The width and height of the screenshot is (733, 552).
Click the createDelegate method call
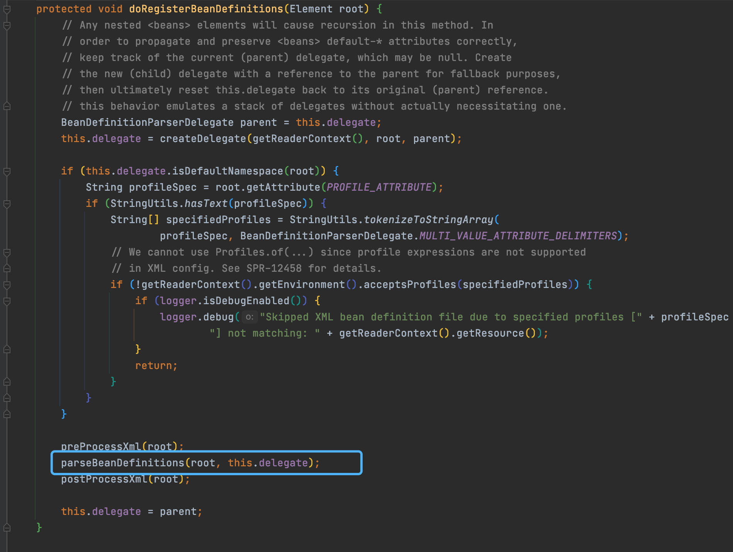click(x=203, y=139)
